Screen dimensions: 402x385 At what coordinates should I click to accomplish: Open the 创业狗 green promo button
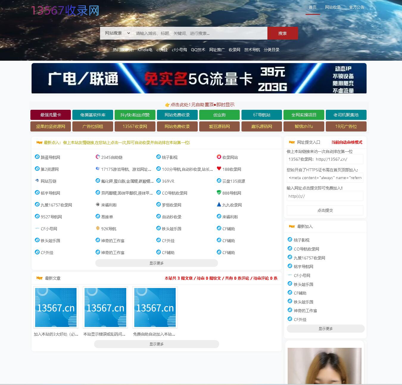point(219,115)
